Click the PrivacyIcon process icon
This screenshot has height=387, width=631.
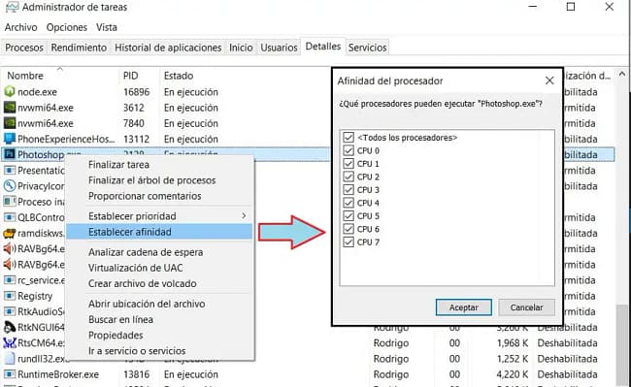point(10,185)
